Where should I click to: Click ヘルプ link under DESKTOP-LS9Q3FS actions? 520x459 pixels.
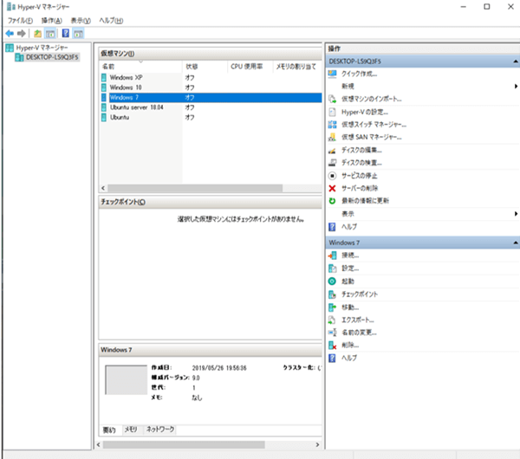click(x=349, y=227)
